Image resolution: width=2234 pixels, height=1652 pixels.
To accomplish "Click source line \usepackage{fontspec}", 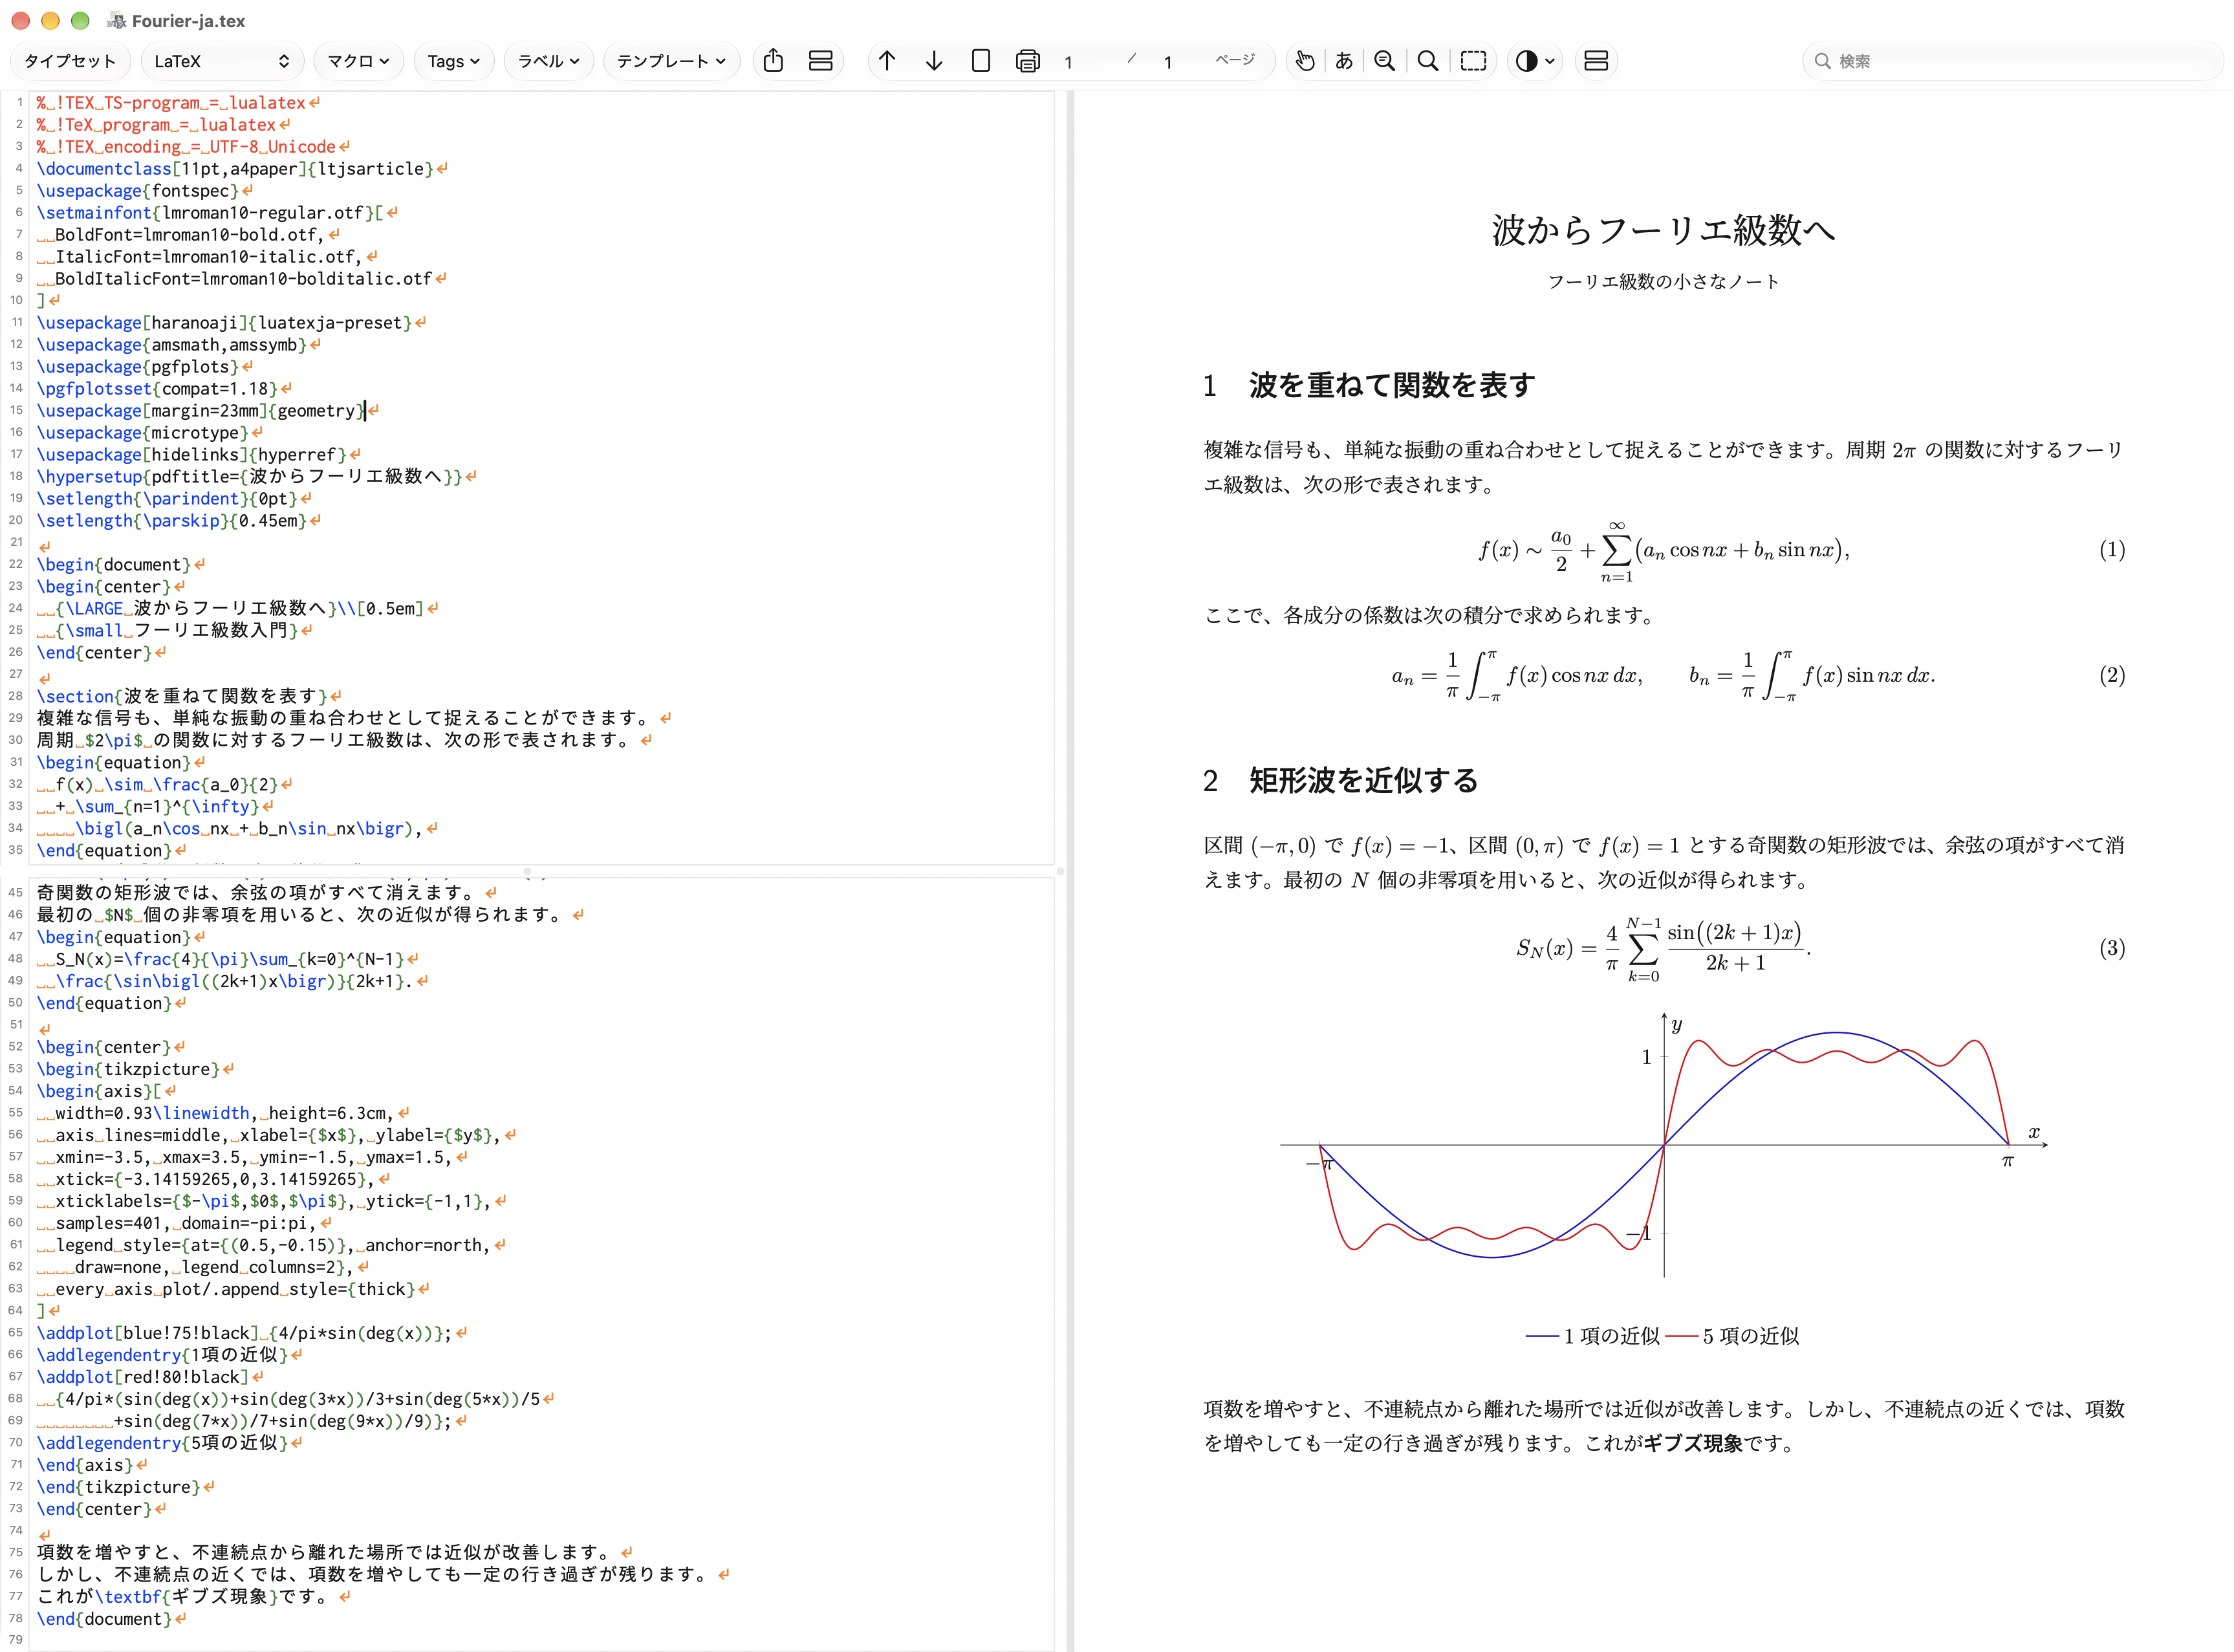I will tap(138, 191).
